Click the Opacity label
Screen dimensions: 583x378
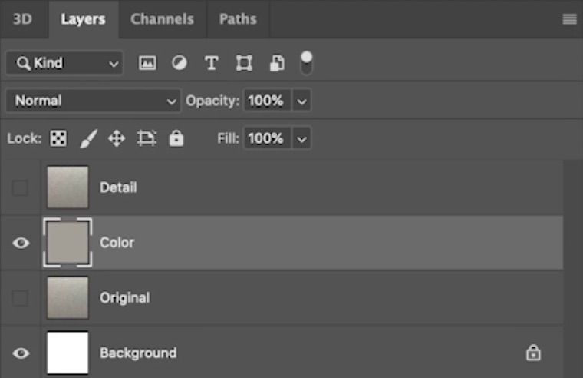[212, 101]
